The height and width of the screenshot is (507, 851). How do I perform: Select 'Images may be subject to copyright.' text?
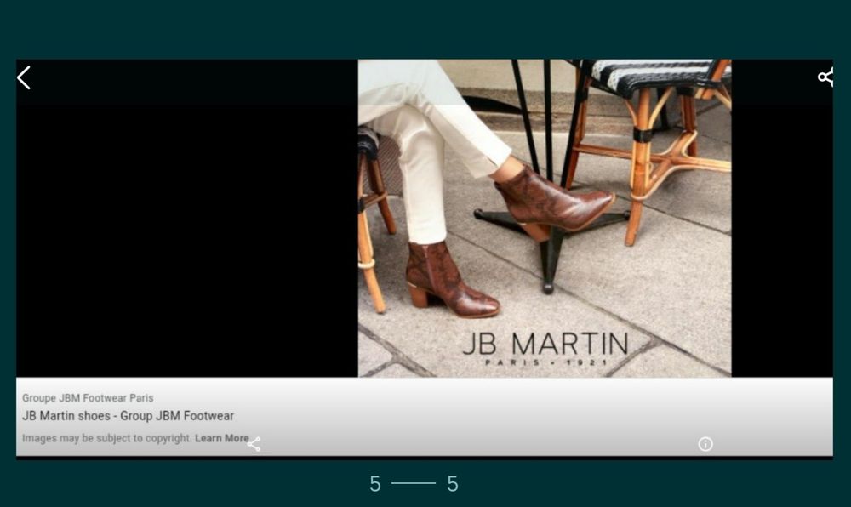pos(107,438)
